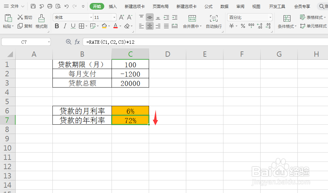Select row 7 header

(8, 120)
